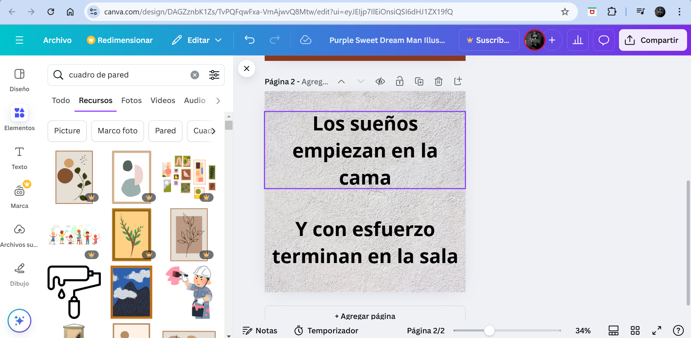
Task: Open the Archivo menu
Action: [x=57, y=40]
